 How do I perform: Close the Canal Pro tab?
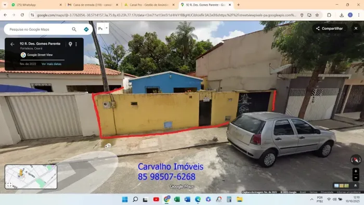click(173, 5)
